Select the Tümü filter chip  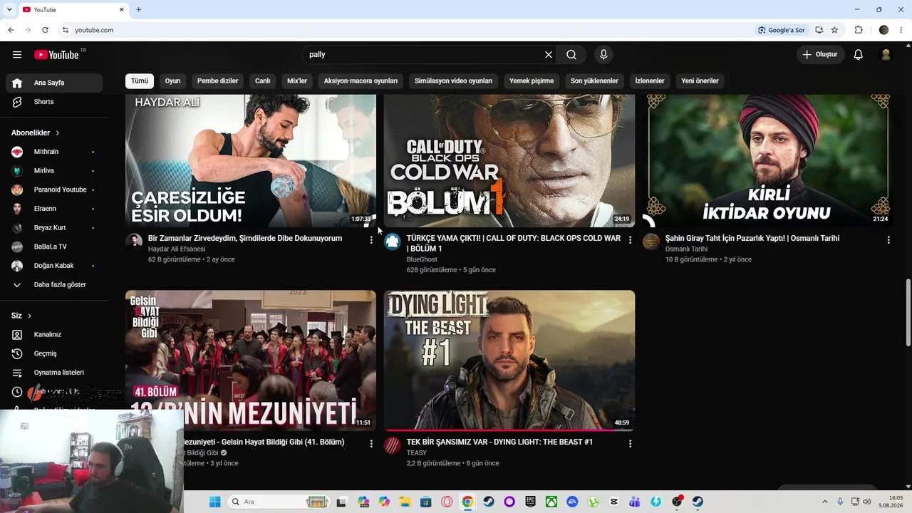[x=140, y=81]
